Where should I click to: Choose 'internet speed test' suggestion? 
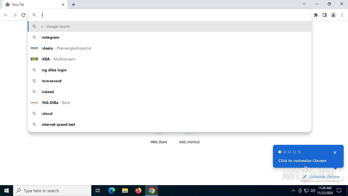point(170,124)
